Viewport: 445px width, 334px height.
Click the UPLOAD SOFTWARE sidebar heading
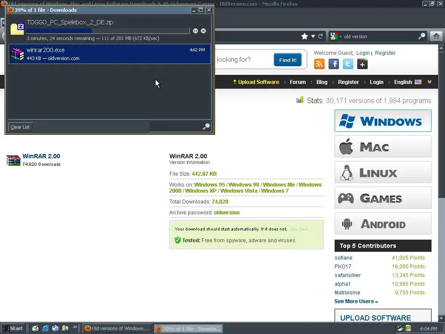point(375,318)
